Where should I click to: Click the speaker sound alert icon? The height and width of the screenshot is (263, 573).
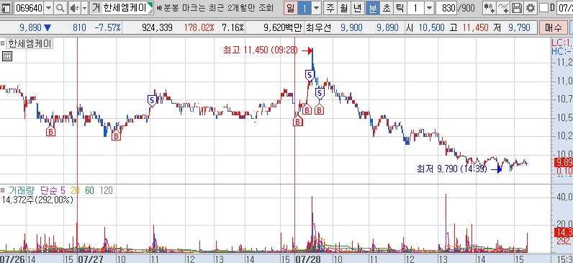pyautogui.click(x=74, y=8)
